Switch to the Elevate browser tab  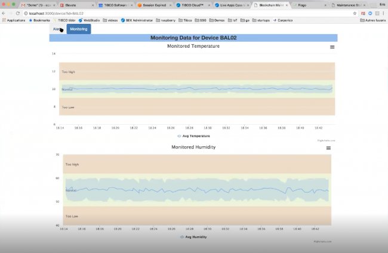(77, 5)
